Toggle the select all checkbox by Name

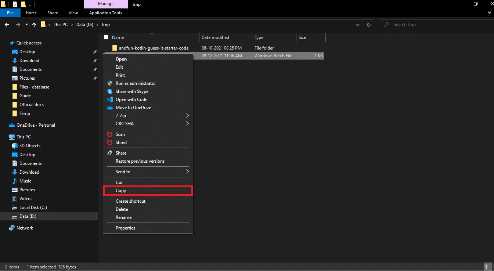click(x=106, y=37)
